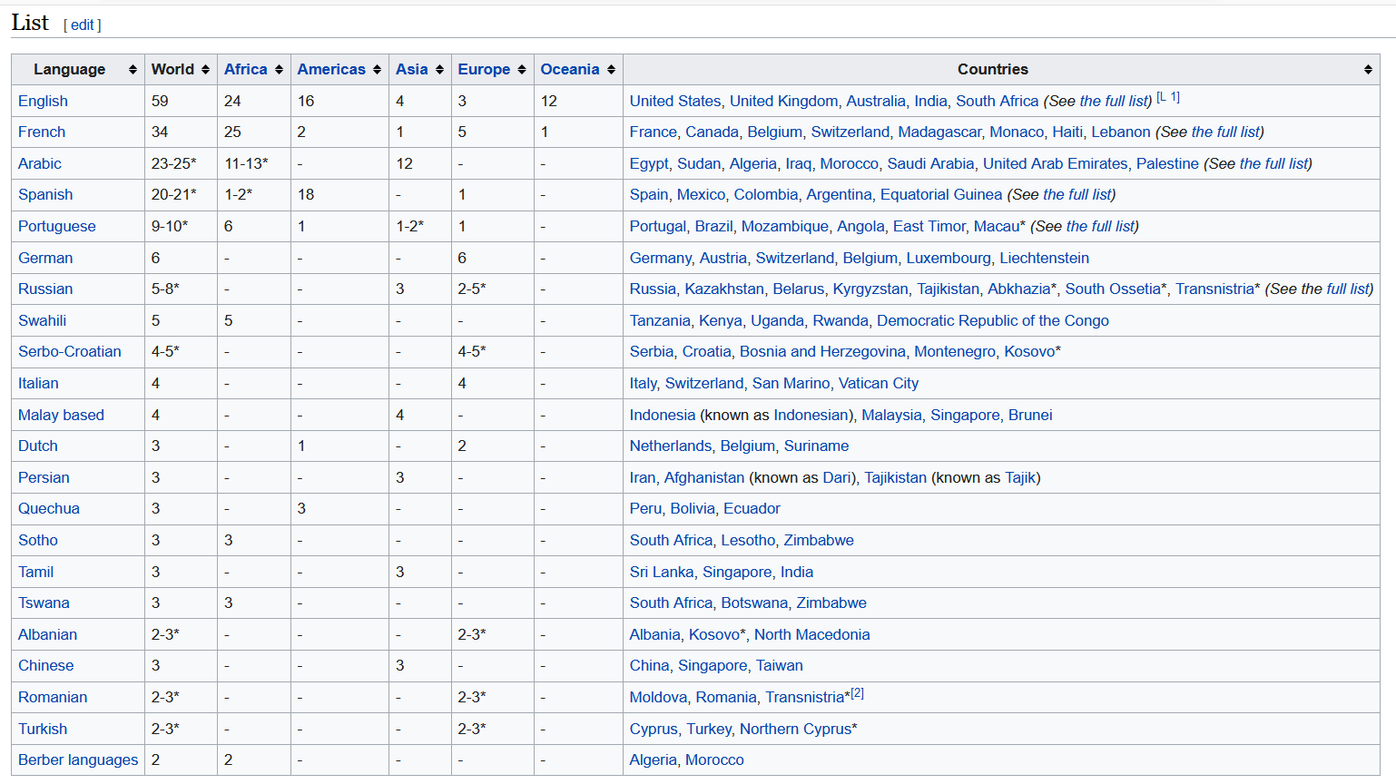The height and width of the screenshot is (784, 1396).
Task: Open the edit link next to List
Action: (83, 25)
